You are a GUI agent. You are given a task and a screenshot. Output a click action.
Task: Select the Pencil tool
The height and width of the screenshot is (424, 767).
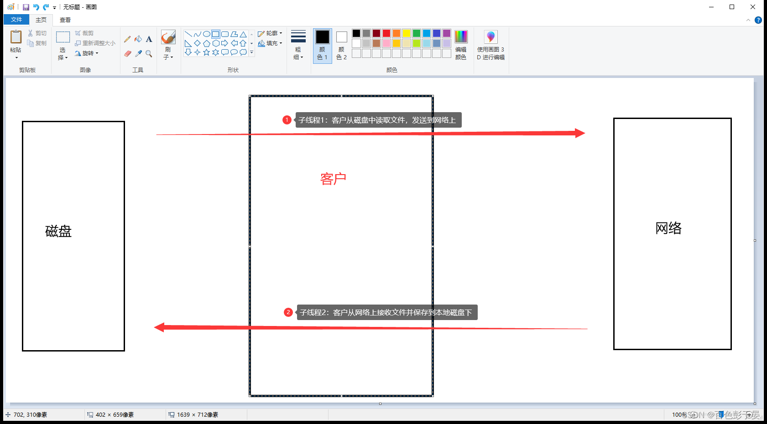tap(127, 39)
